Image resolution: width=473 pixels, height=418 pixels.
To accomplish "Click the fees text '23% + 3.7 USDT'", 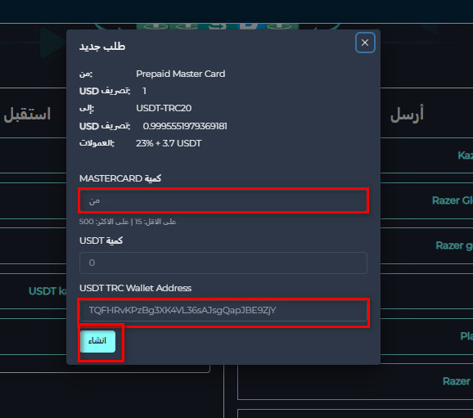I will (169, 143).
